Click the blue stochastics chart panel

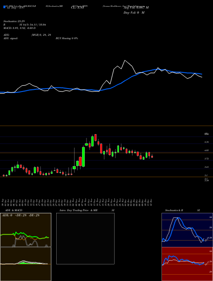[x=187, y=230]
